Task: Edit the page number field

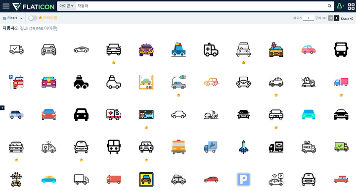Action: [x=309, y=18]
